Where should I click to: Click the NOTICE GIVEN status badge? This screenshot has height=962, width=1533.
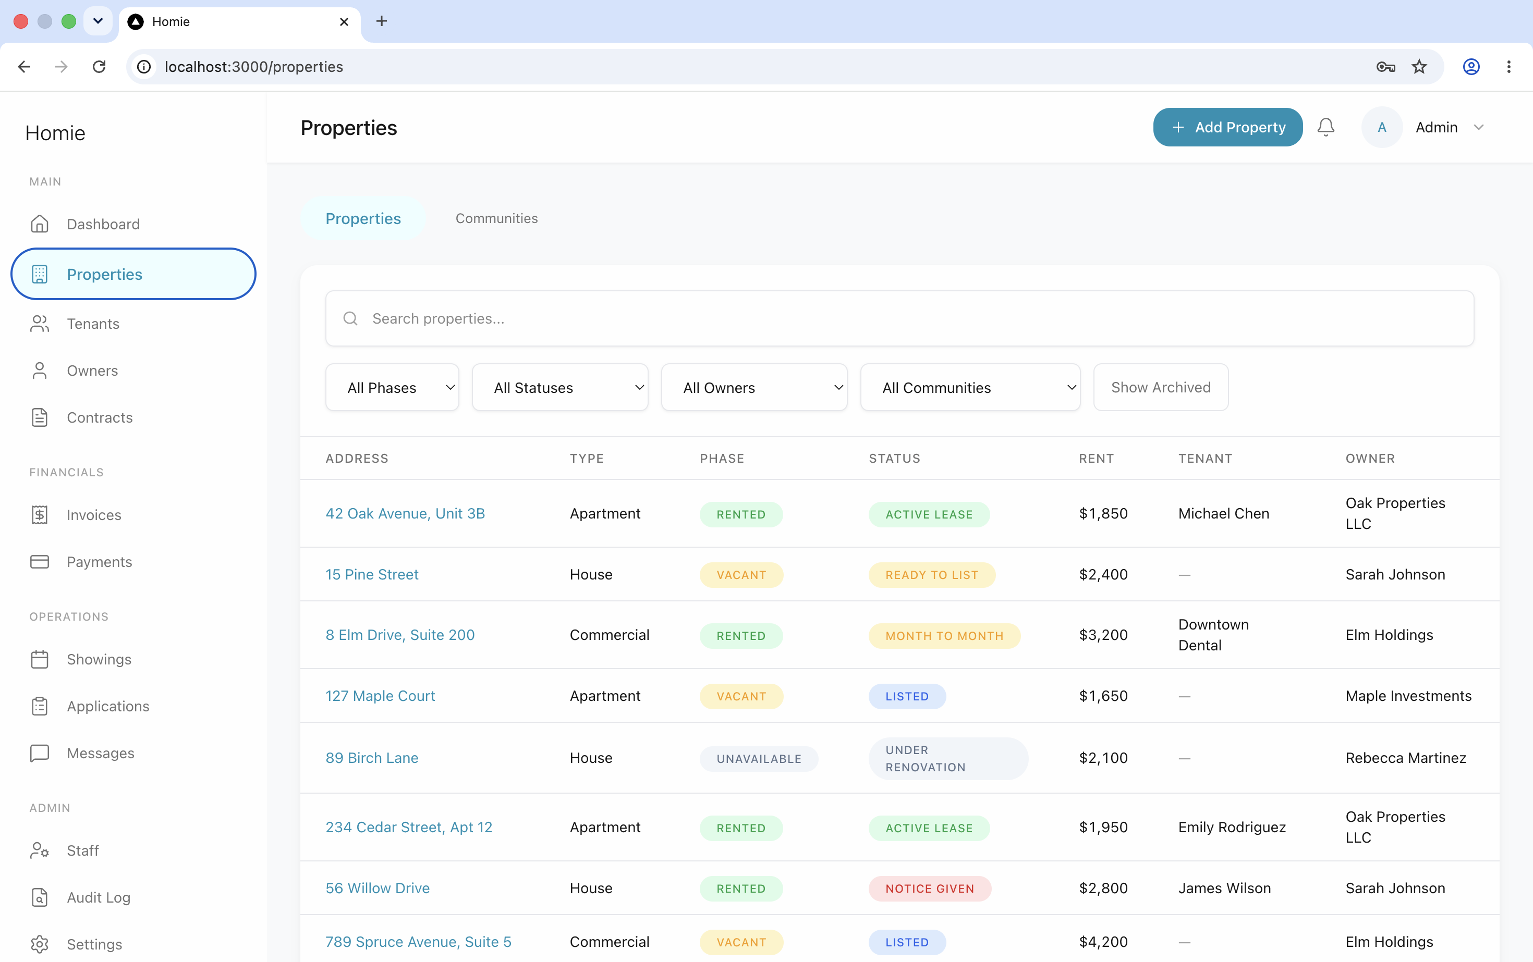click(930, 889)
